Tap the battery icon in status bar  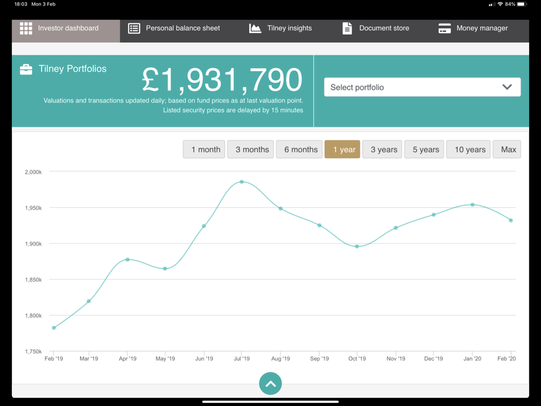tap(523, 4)
